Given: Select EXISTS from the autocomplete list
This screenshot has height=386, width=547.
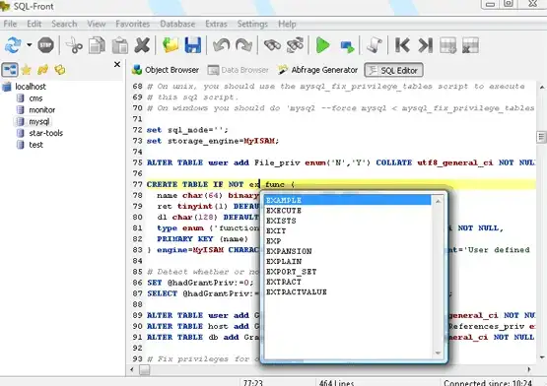Looking at the screenshot, I should [x=281, y=221].
